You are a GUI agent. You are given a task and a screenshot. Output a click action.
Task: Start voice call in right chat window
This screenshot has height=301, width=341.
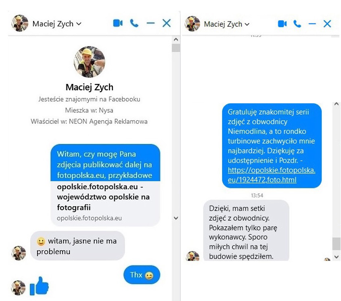[x=297, y=24]
